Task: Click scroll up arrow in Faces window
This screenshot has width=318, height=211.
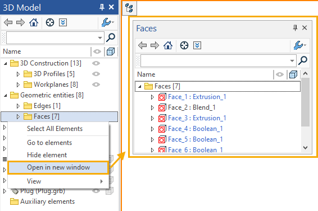Action: point(306,73)
